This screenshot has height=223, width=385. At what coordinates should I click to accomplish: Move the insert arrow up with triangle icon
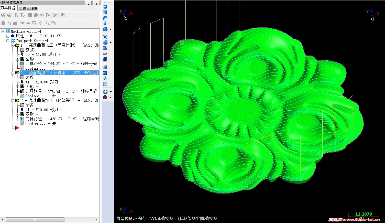28,23
